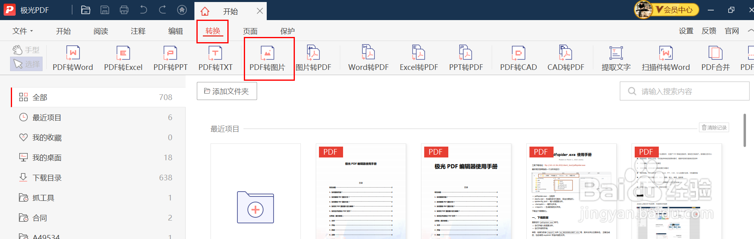Viewport: 754px width, 239px height.
Task: Close the 开始 document tab
Action: [260, 11]
